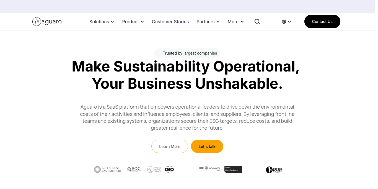Click the Contact Us button

[x=322, y=21]
